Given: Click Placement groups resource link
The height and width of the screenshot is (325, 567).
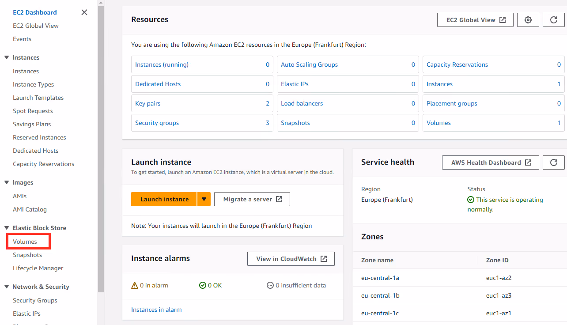Looking at the screenshot, I should [x=452, y=103].
